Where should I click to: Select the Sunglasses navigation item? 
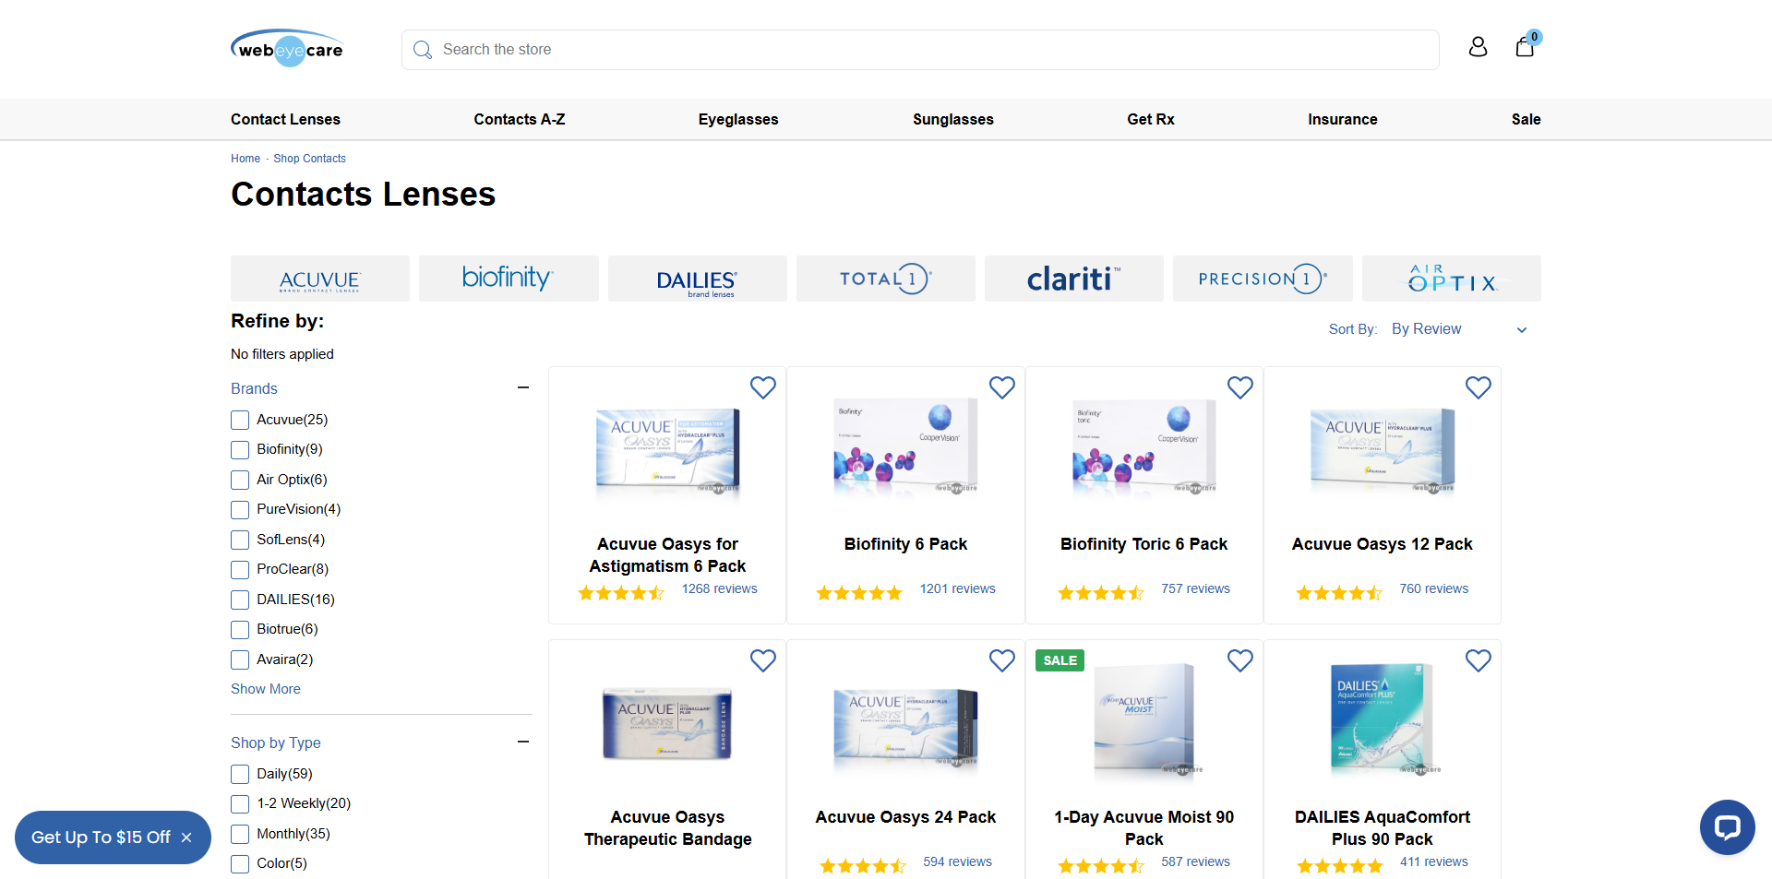point(952,119)
